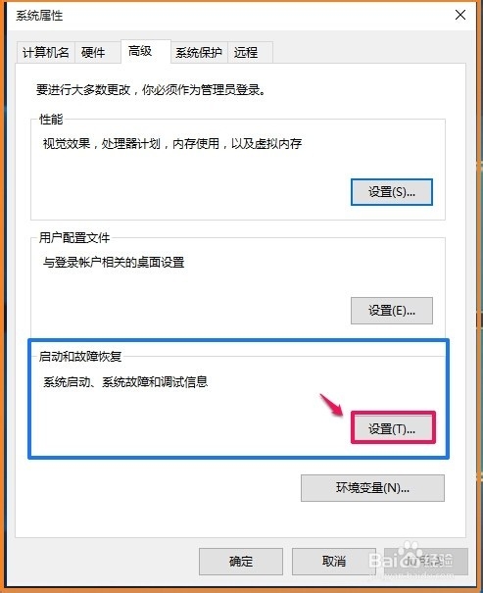Click the 系统属性 title bar text
The width and height of the screenshot is (483, 593).
[39, 16]
